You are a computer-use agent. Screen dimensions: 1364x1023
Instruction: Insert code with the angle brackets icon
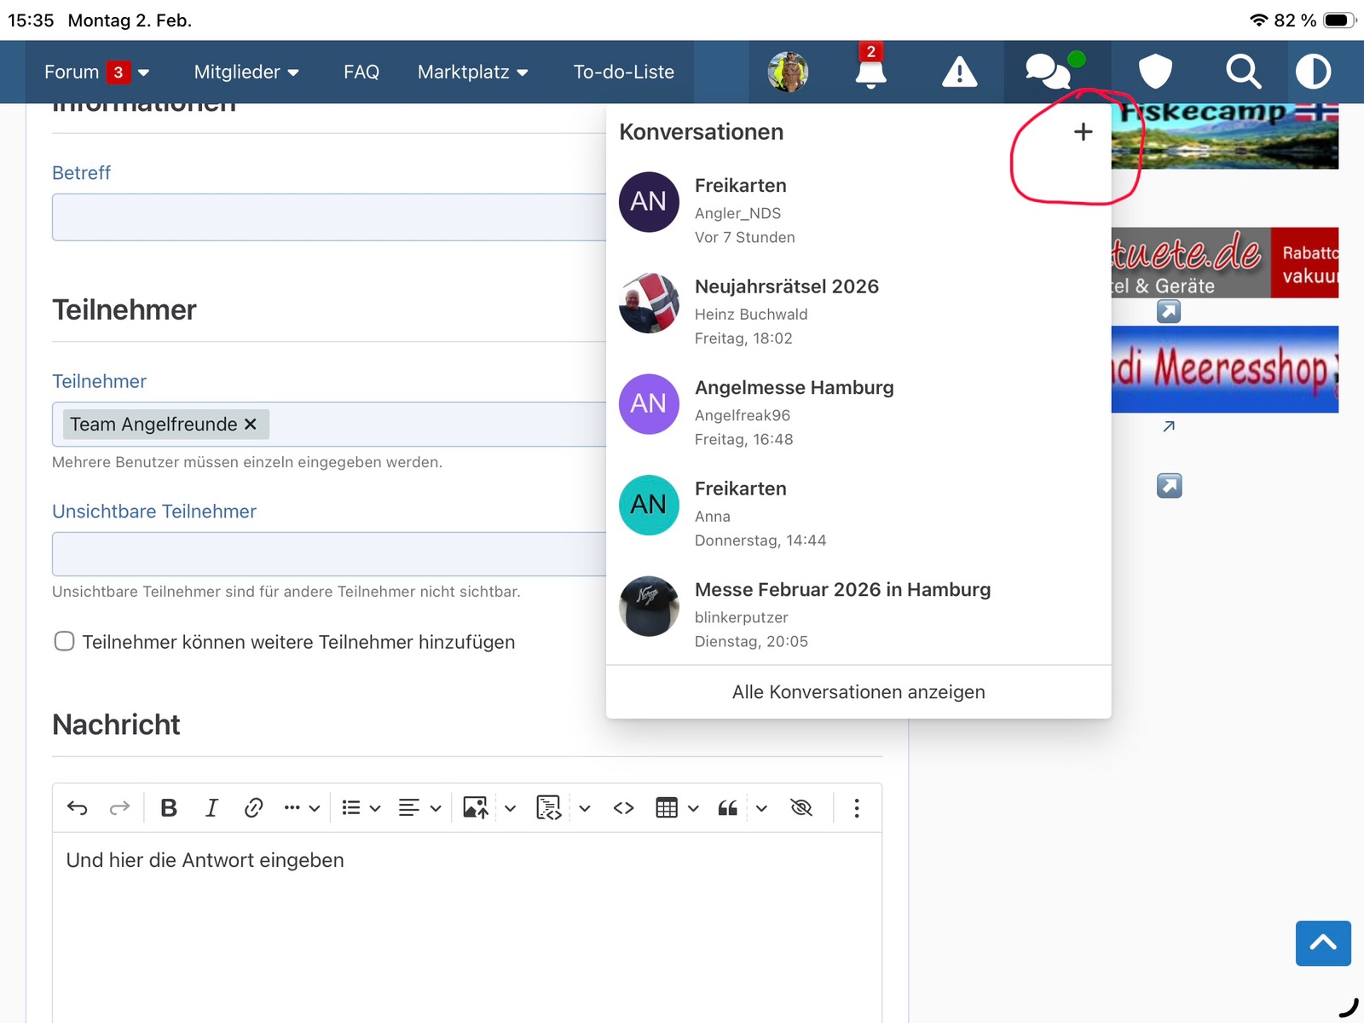(623, 807)
